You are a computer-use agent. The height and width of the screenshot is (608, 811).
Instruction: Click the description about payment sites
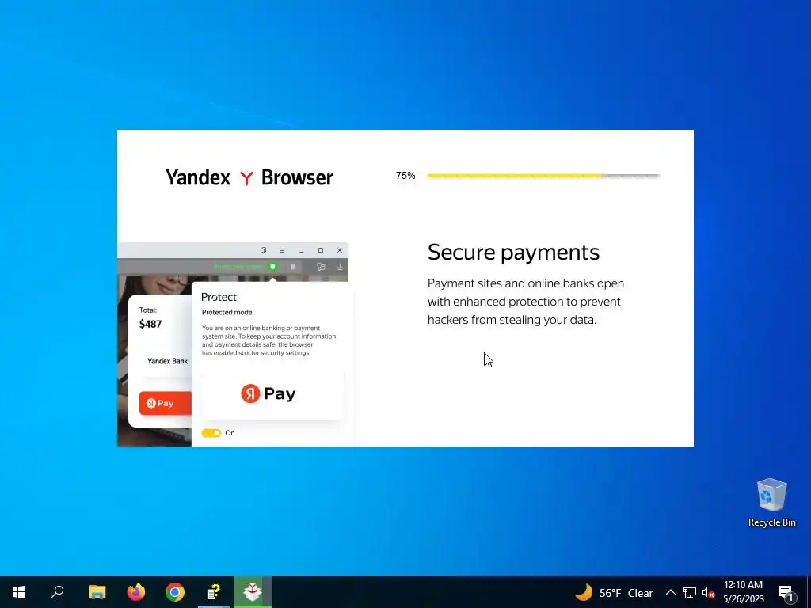pyautogui.click(x=526, y=302)
